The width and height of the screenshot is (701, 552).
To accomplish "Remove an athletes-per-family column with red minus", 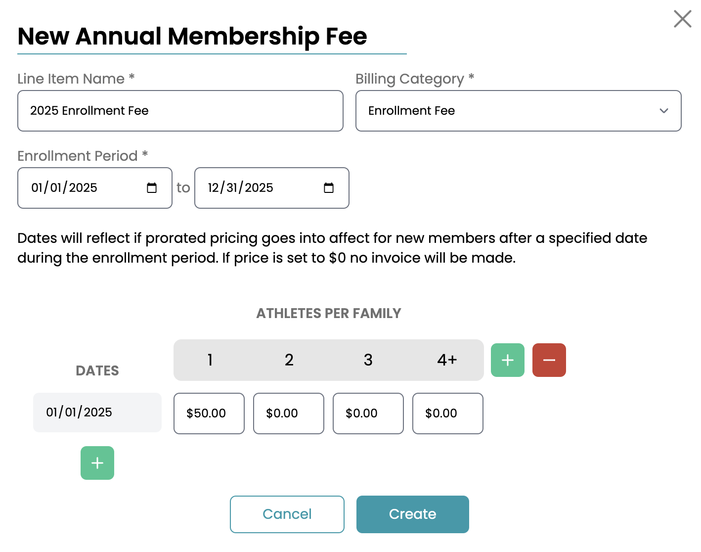I will point(549,360).
